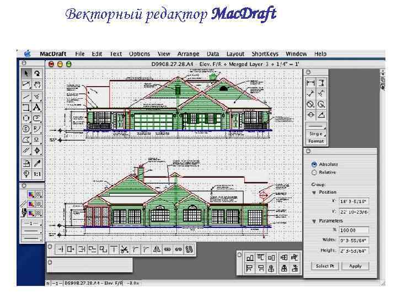Click the Width input field
This screenshot has width=397, height=298.
tap(353, 240)
